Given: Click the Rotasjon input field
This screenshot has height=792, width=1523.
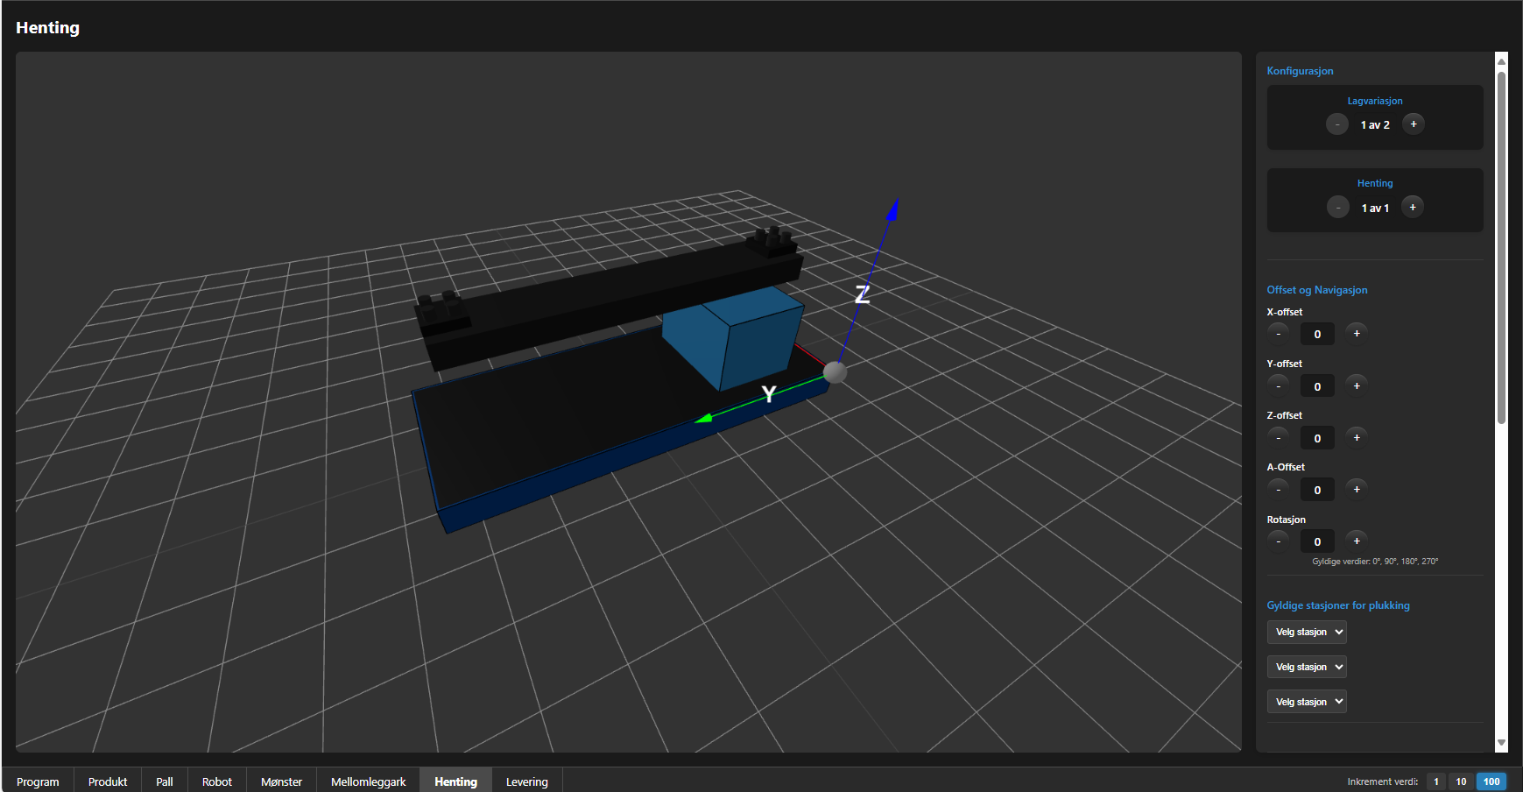Looking at the screenshot, I should 1317,541.
